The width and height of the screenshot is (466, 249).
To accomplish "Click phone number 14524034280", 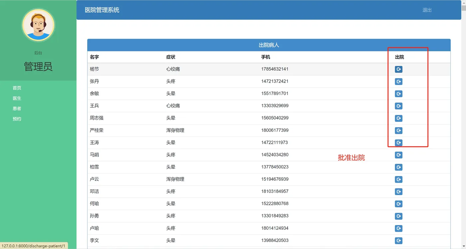I will [275, 155].
